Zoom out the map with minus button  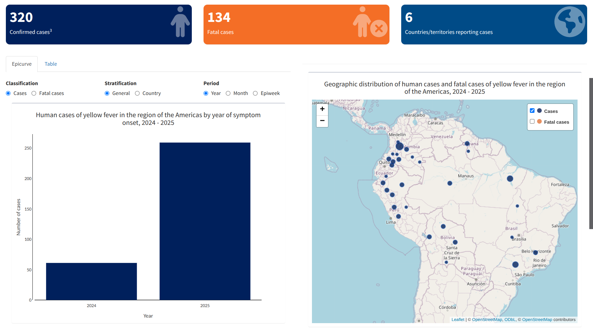[x=322, y=121]
